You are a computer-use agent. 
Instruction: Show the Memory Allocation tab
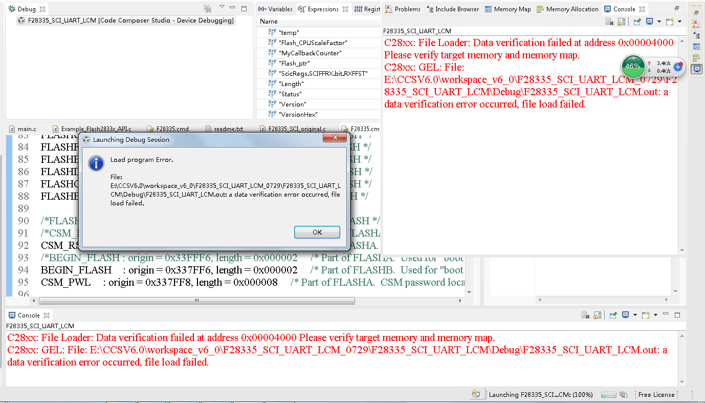(x=567, y=9)
